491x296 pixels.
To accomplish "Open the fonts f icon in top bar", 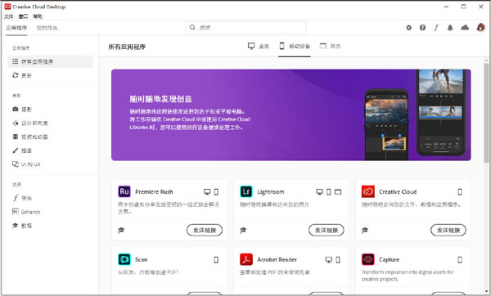I will (x=436, y=28).
